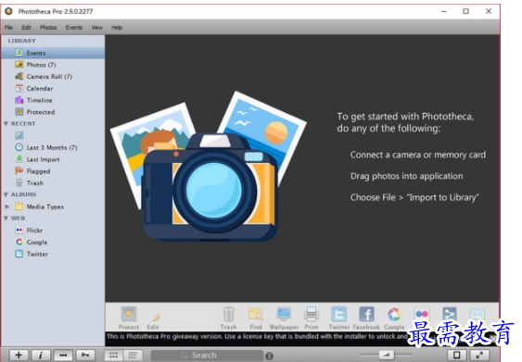Select Photos (7) in the sidebar
This screenshot has height=362, width=522.
53,65
